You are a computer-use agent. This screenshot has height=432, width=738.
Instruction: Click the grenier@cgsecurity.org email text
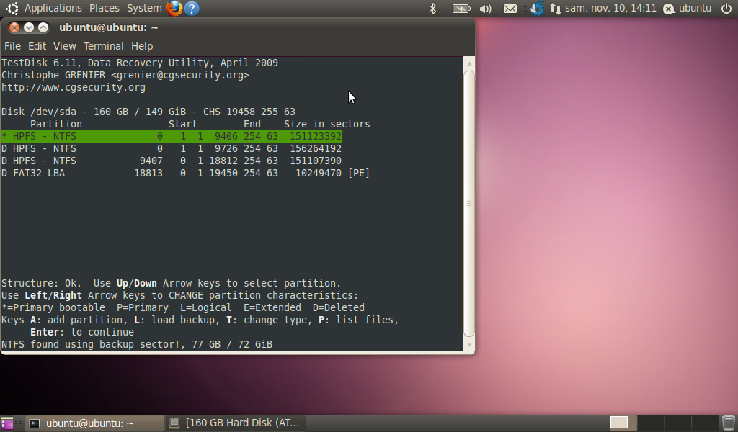click(179, 75)
